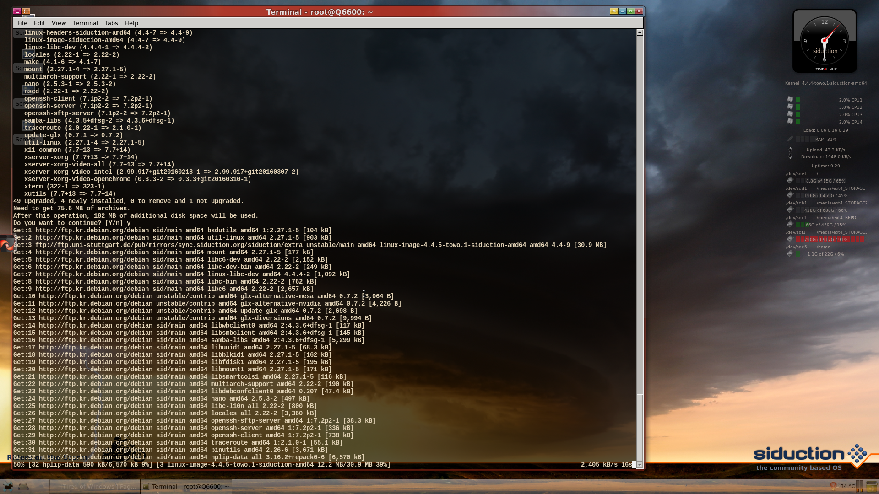Click the thermometer icon in system tray
This screenshot has width=879, height=494.
[x=833, y=486]
